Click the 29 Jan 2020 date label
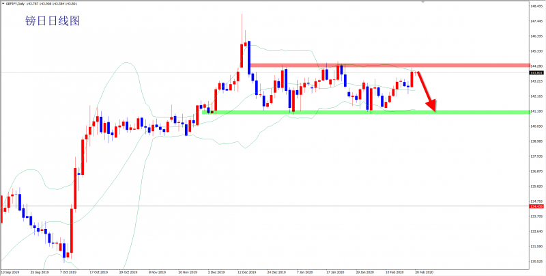The image size is (546, 276). click(364, 271)
